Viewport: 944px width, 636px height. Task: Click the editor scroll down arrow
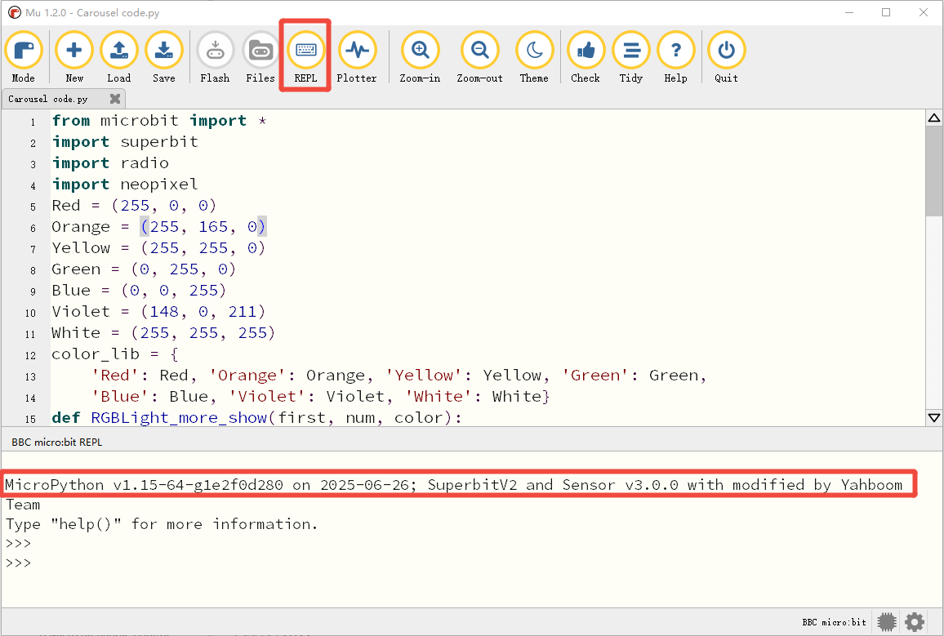(933, 417)
